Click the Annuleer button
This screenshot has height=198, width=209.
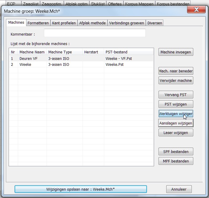179,189
